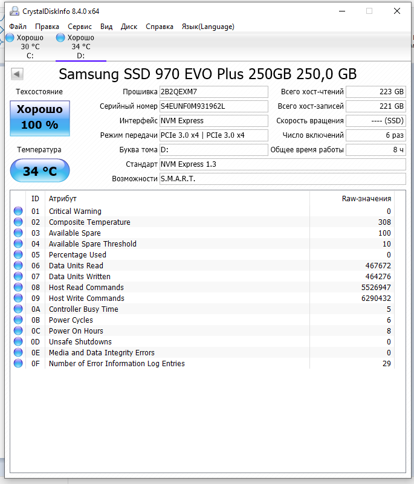Click the power on hours value 8 ч

coord(376,150)
